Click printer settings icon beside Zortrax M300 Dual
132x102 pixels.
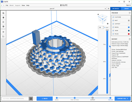(31, 99)
